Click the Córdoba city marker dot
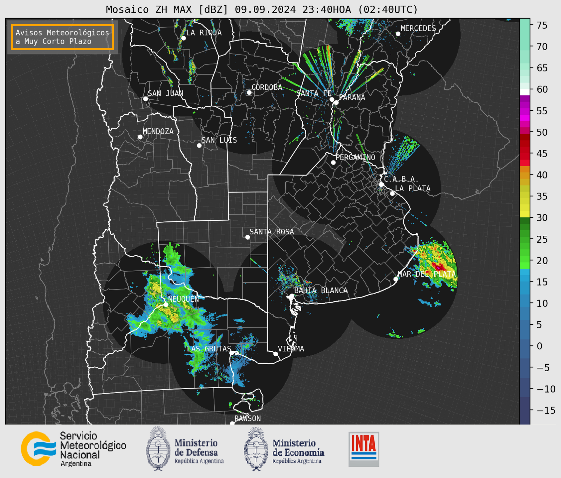The image size is (561, 478). (249, 92)
